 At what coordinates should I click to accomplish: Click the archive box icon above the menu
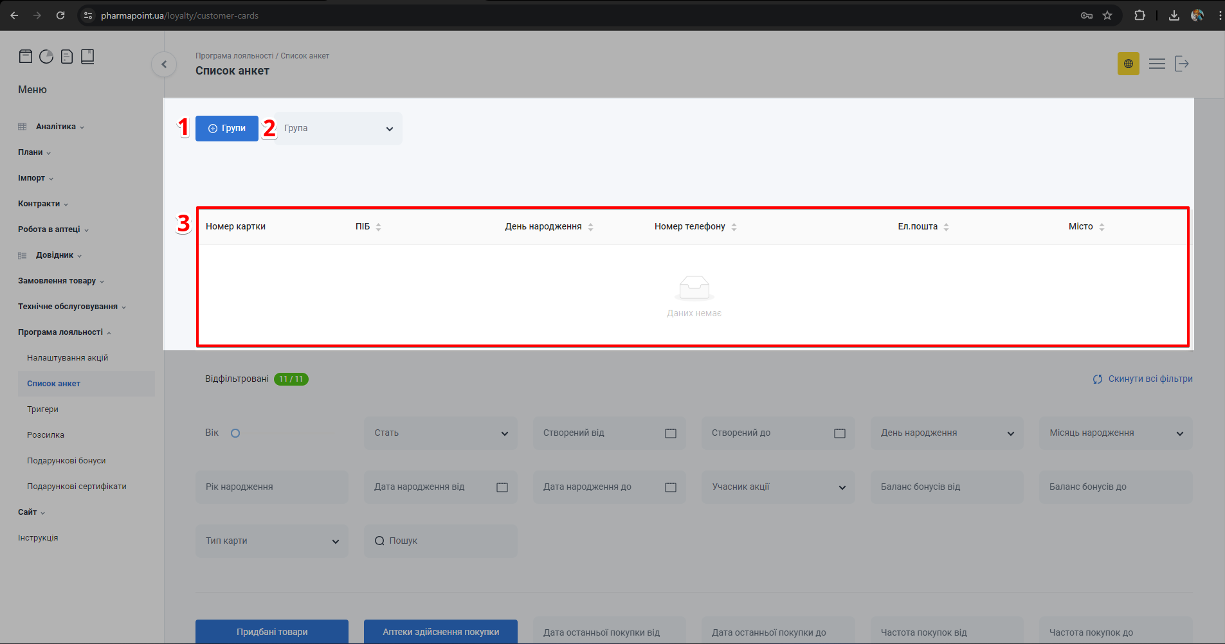tap(26, 57)
